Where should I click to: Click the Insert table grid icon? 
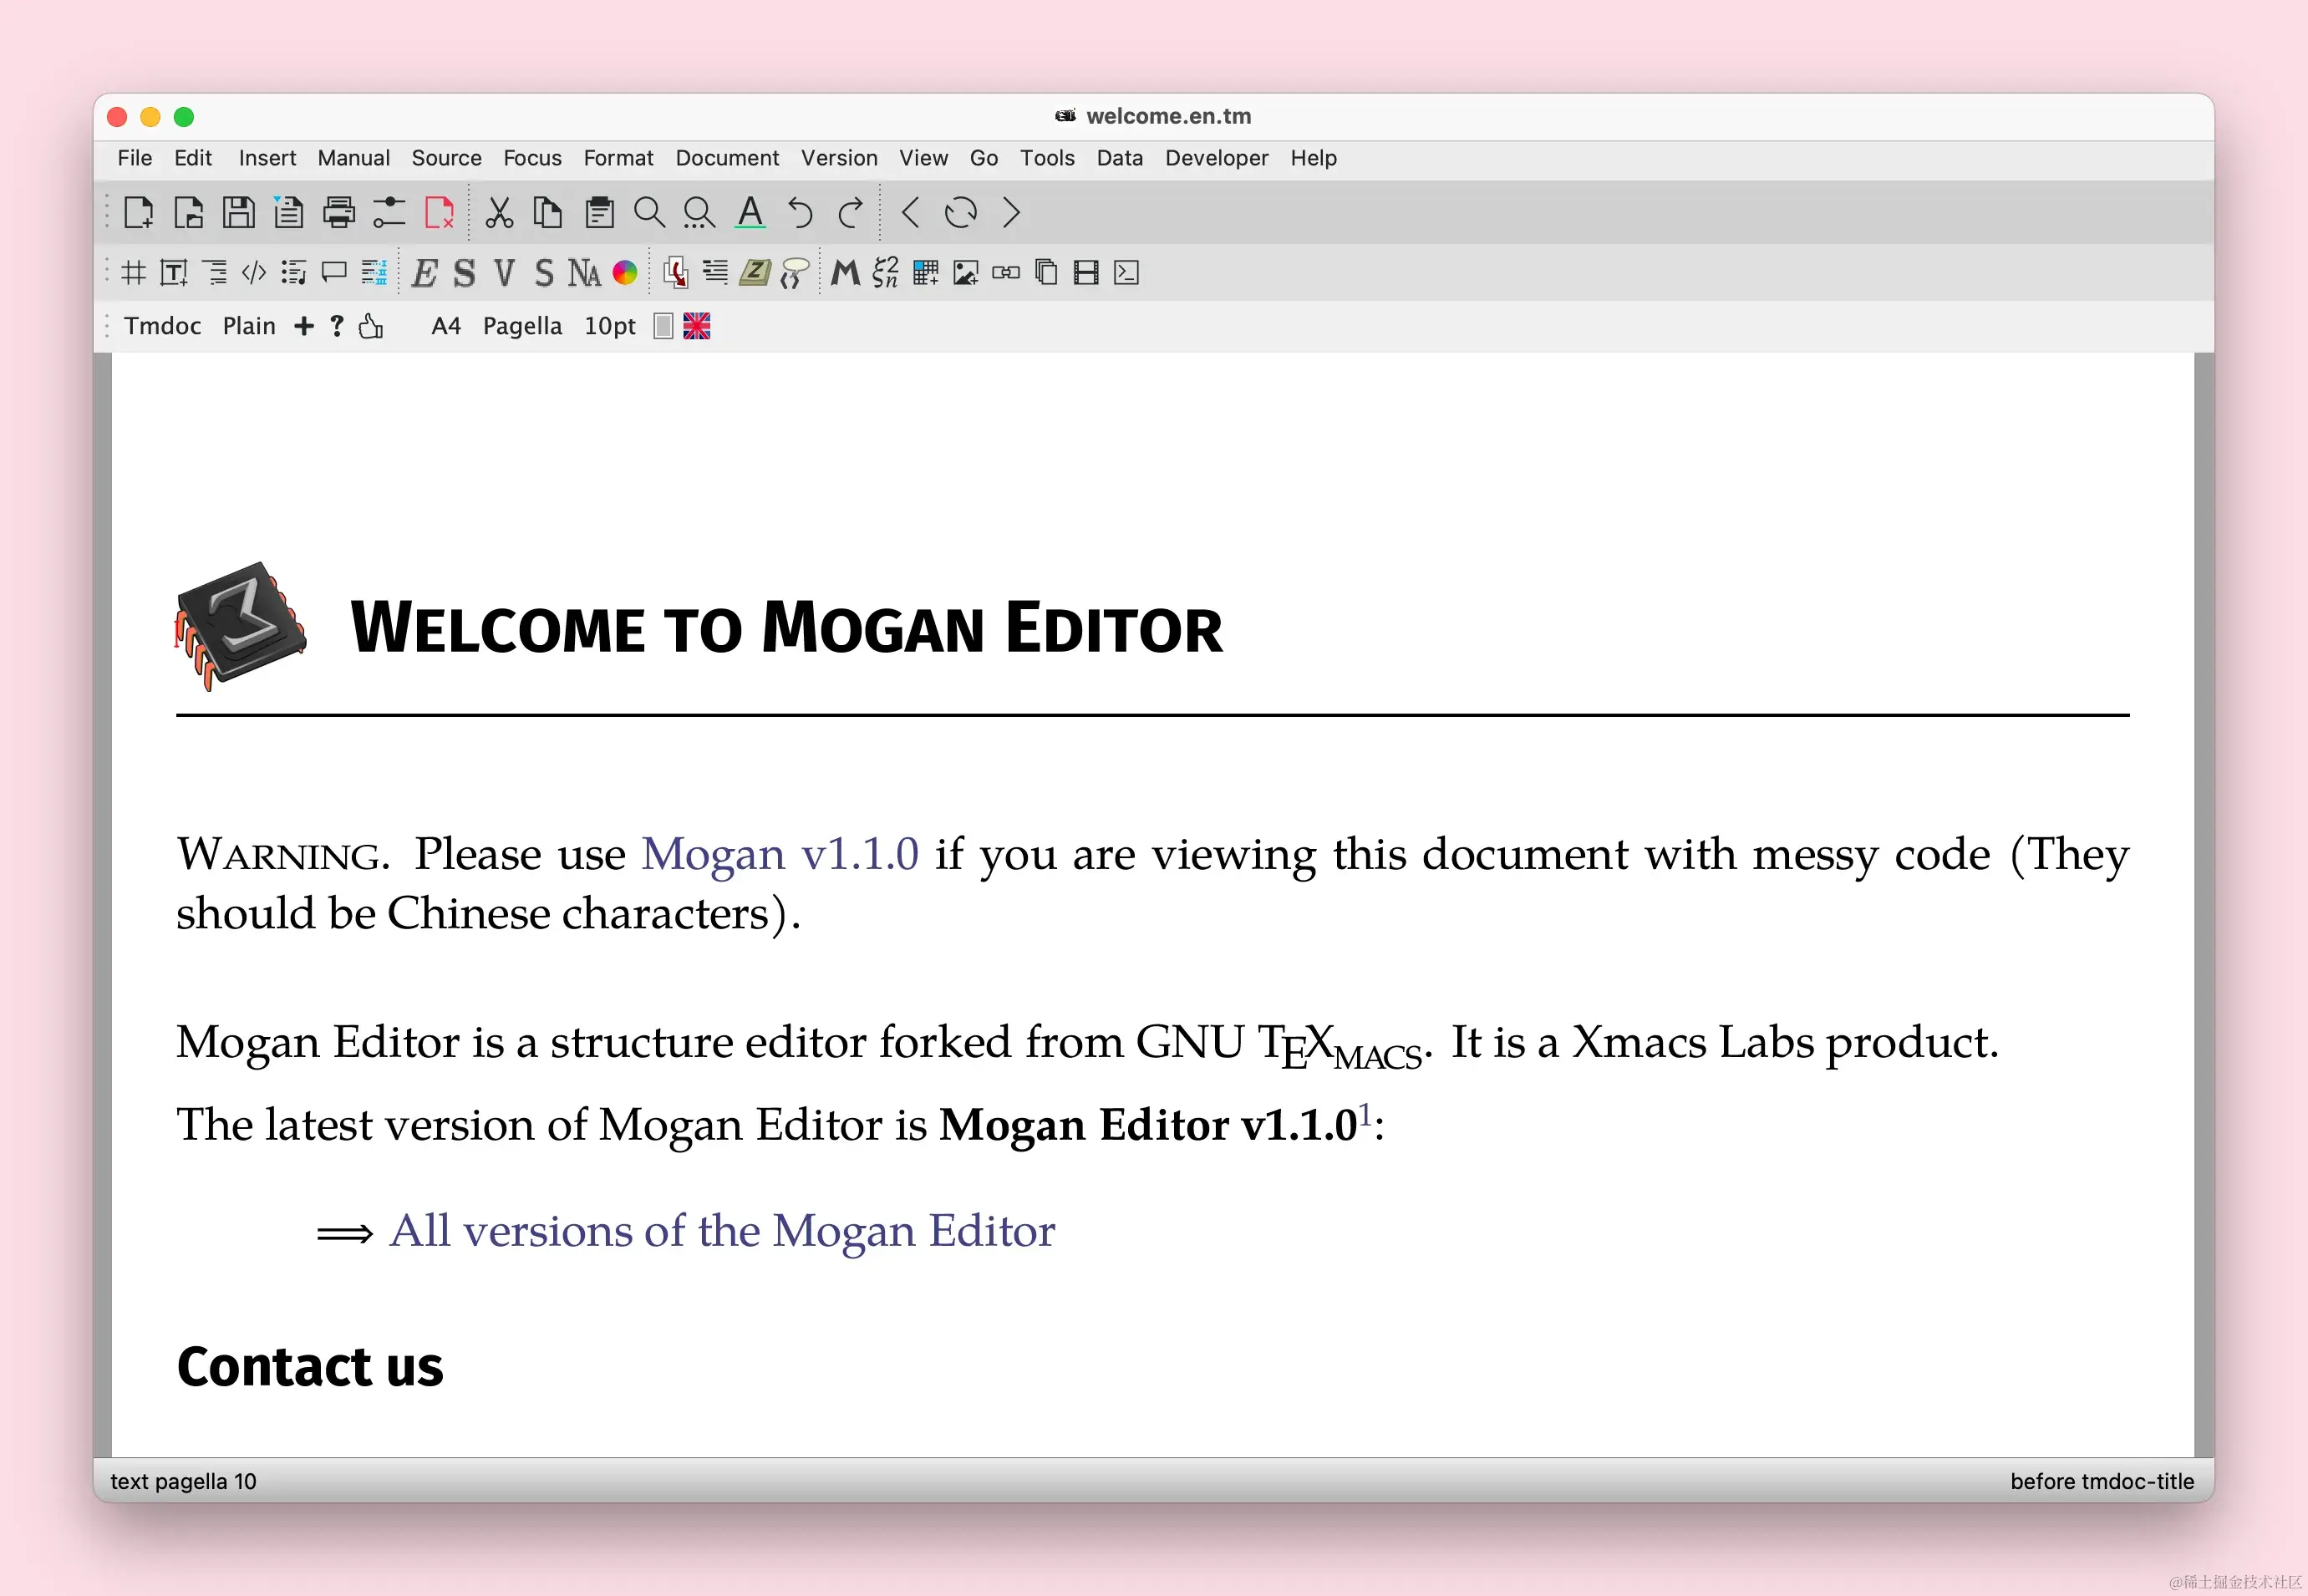pyautogui.click(x=925, y=273)
